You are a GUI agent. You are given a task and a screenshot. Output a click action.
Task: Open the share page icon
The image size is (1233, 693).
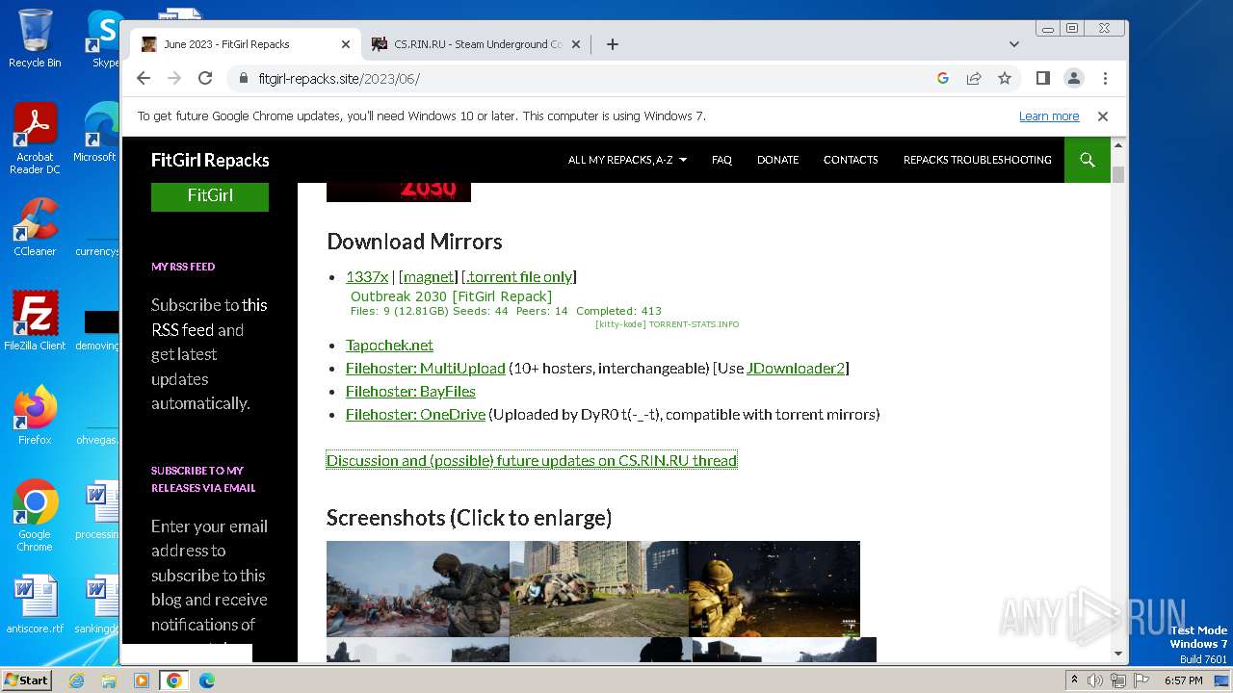point(974,78)
